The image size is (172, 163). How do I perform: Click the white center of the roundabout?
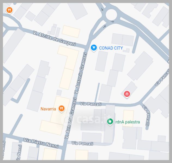(x=111, y=15)
